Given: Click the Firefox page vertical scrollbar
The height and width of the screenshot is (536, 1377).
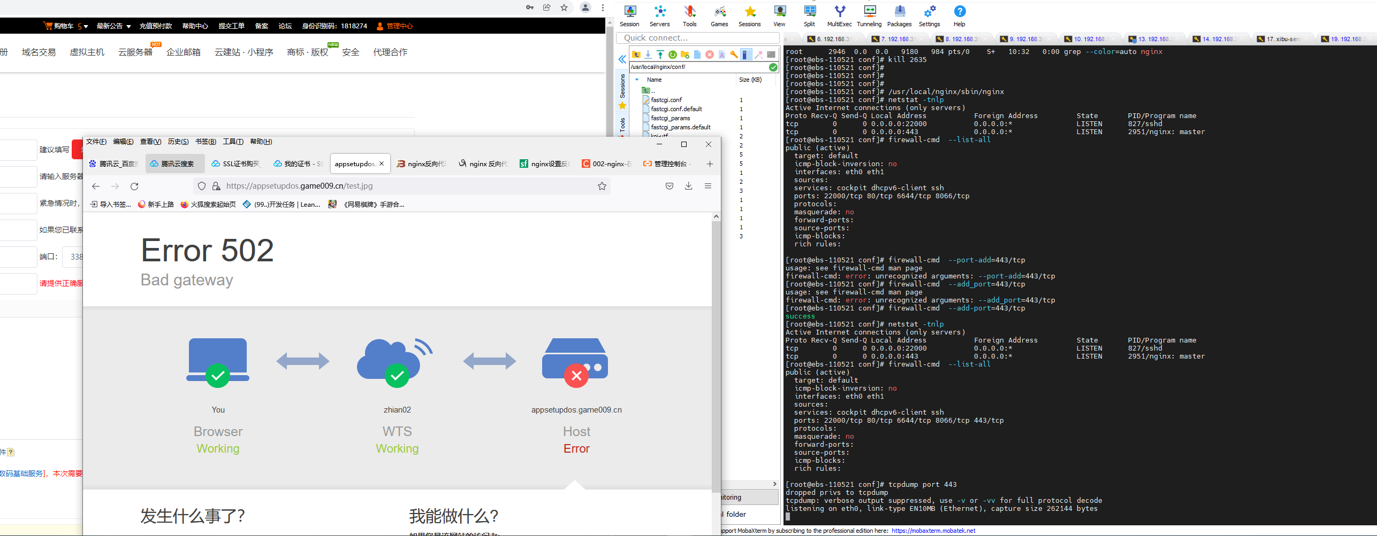Looking at the screenshot, I should 716,353.
